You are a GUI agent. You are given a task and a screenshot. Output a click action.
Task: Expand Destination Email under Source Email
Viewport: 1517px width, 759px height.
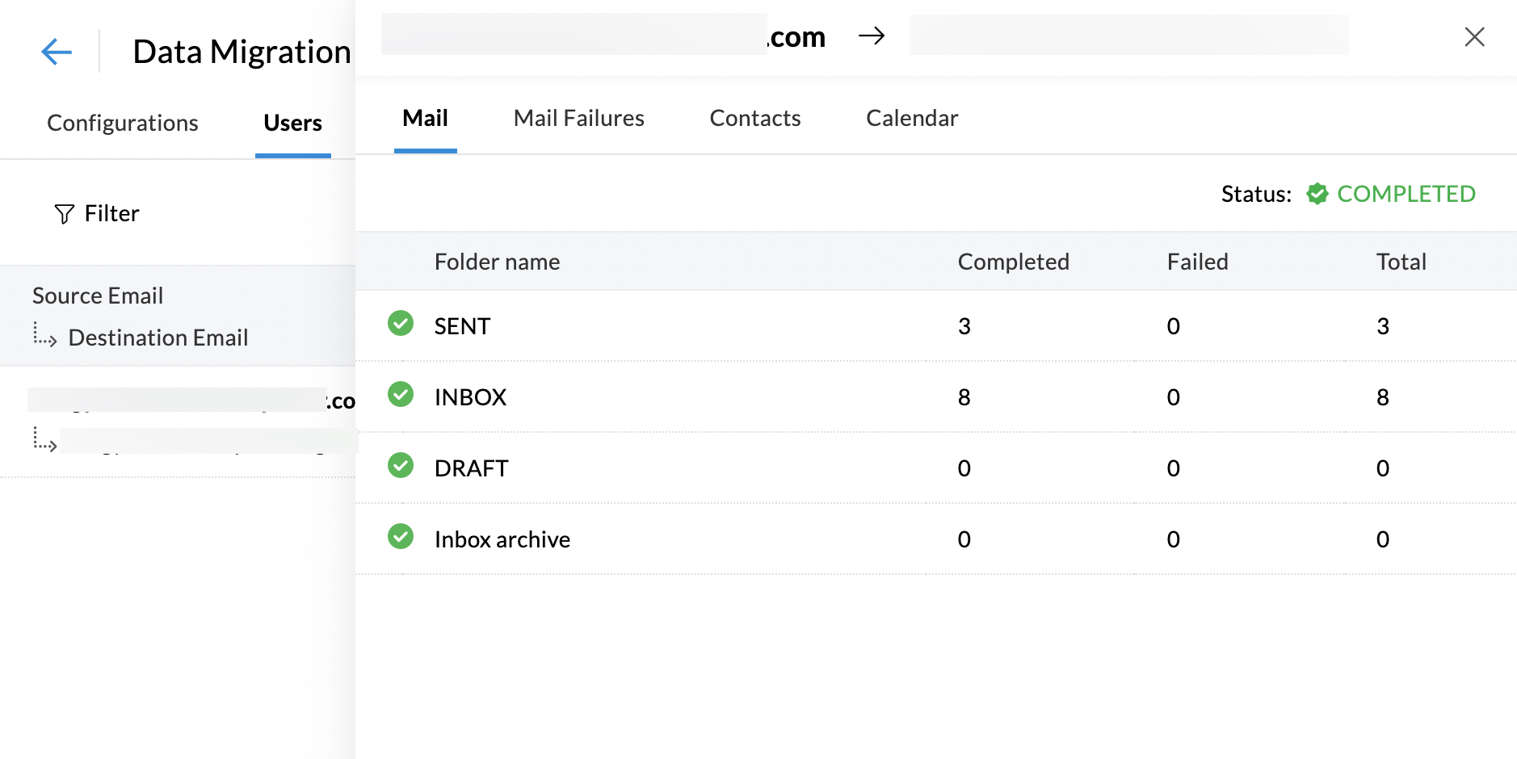pyautogui.click(x=44, y=337)
